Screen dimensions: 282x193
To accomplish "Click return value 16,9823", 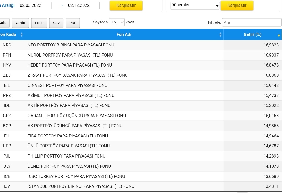I will [x=271, y=45].
